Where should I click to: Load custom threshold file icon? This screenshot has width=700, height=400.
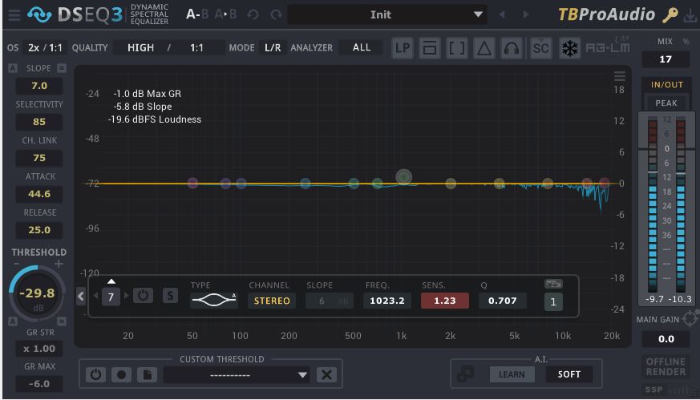147,374
